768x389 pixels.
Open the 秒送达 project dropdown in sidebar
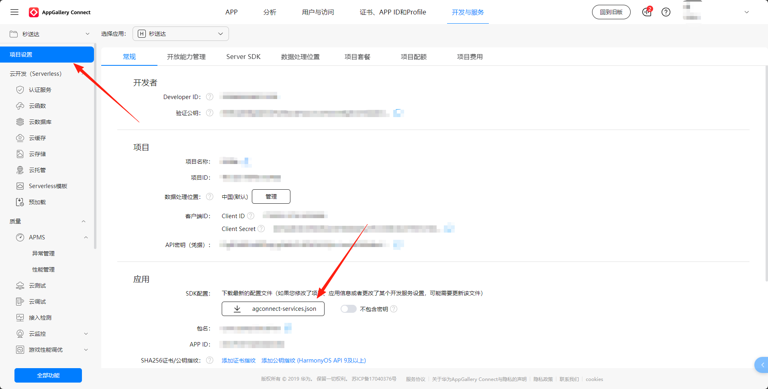[x=50, y=34]
